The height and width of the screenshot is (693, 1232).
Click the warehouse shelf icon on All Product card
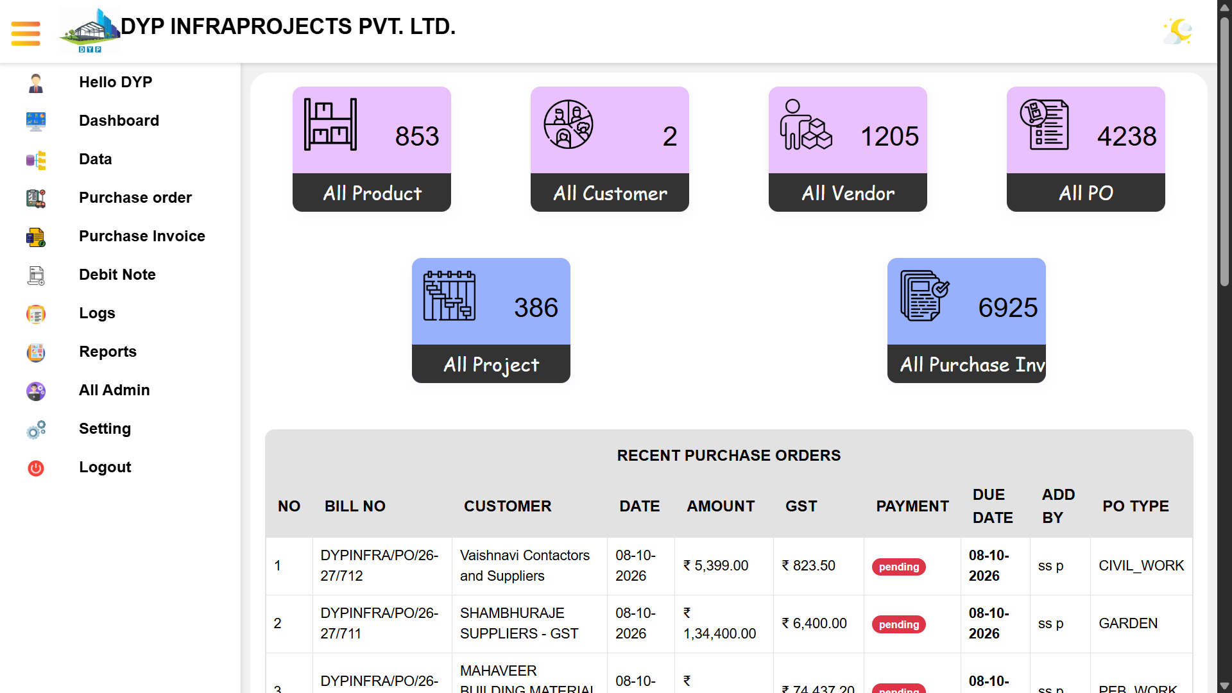(x=330, y=124)
